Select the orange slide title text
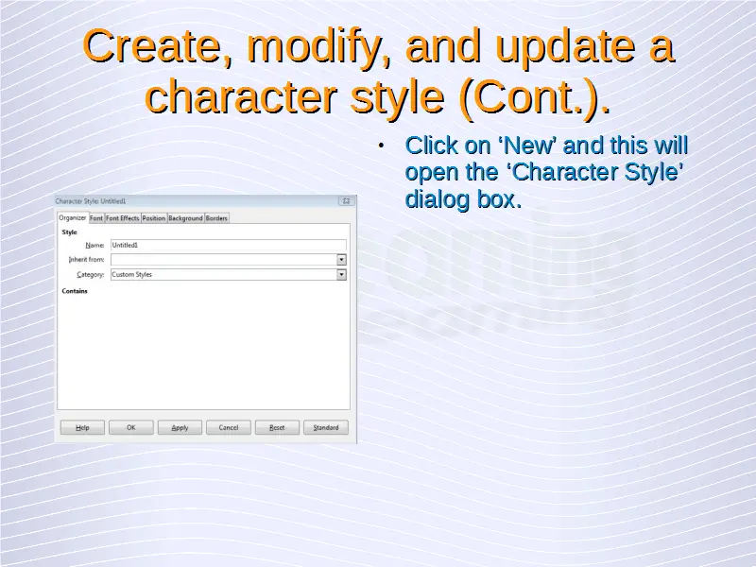This screenshot has width=756, height=567. coord(378,72)
